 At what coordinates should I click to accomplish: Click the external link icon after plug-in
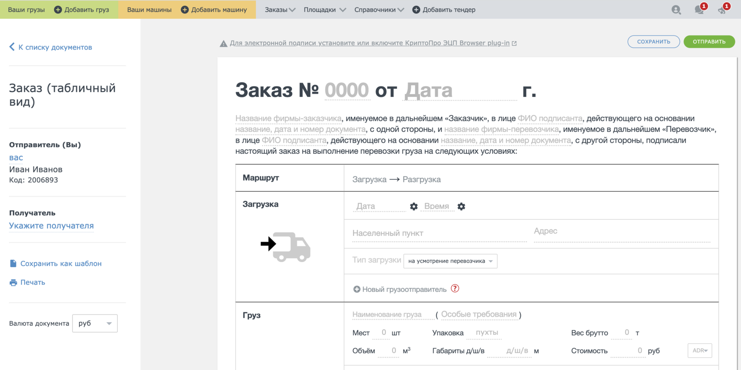click(x=514, y=43)
